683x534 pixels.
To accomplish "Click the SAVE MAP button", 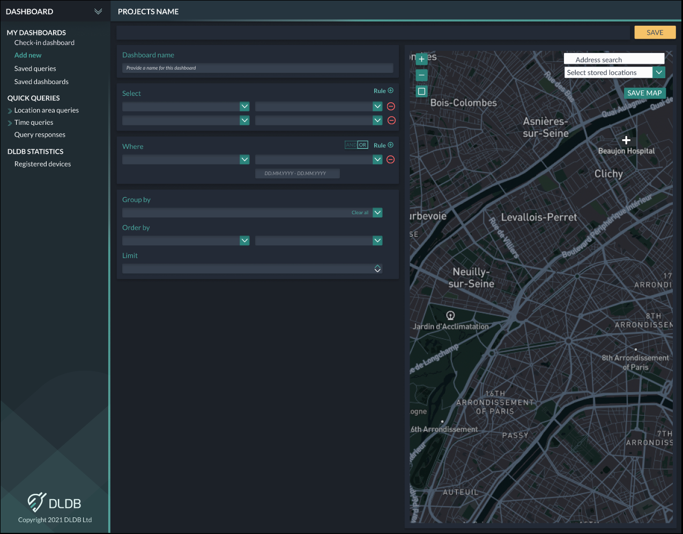I will click(x=644, y=93).
